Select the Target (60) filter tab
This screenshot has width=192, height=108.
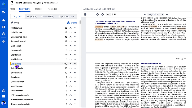pos(32,16)
